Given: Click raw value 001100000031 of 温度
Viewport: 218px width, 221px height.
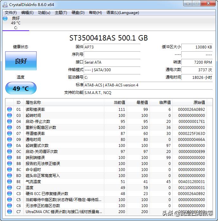Looking at the screenshot, I should (192, 187).
